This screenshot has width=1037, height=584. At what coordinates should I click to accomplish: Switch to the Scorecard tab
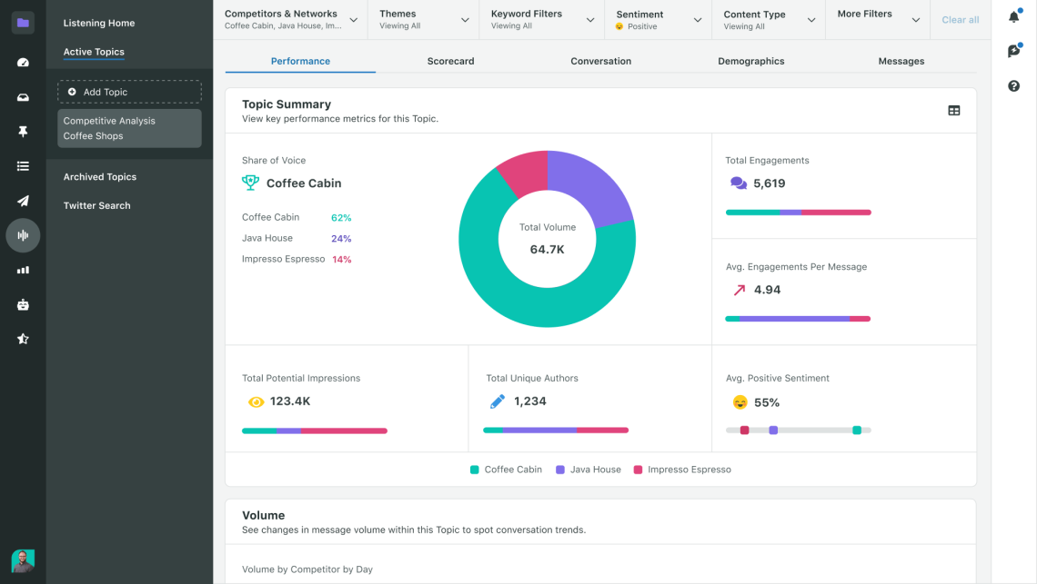pos(450,61)
